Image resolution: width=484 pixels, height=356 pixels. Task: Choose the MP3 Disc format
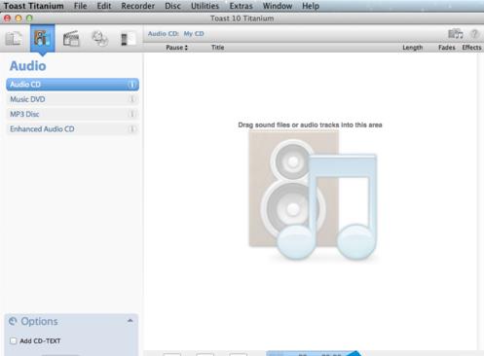pos(73,114)
